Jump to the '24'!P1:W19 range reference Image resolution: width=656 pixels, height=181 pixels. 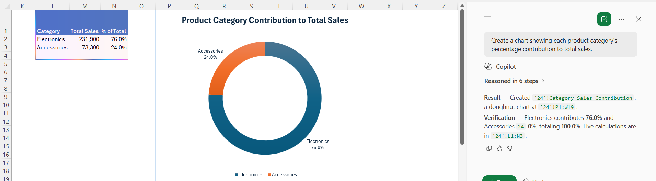tap(557, 107)
